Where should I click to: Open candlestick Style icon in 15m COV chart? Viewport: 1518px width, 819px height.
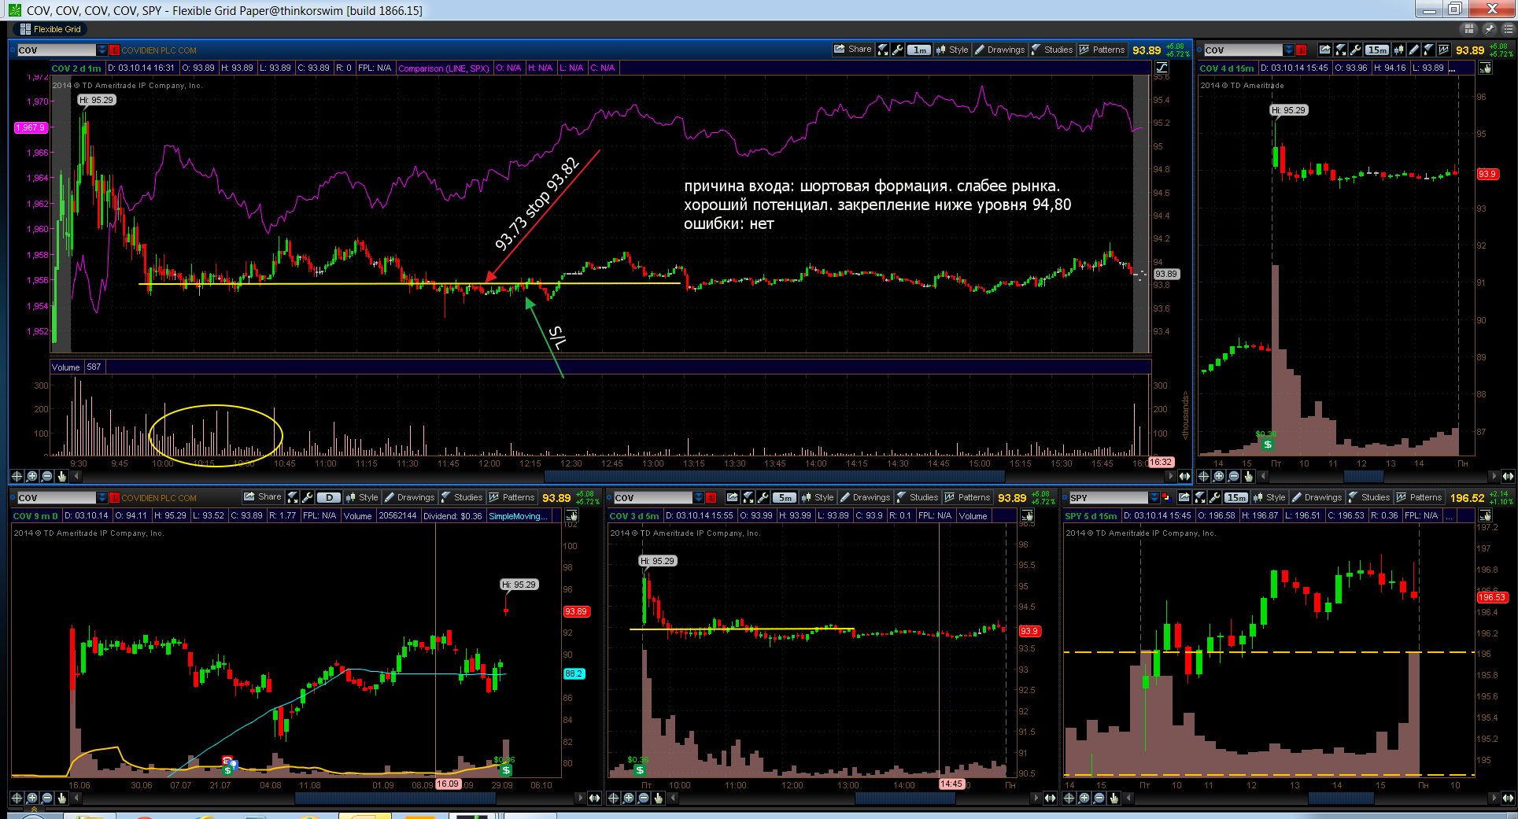[1398, 50]
